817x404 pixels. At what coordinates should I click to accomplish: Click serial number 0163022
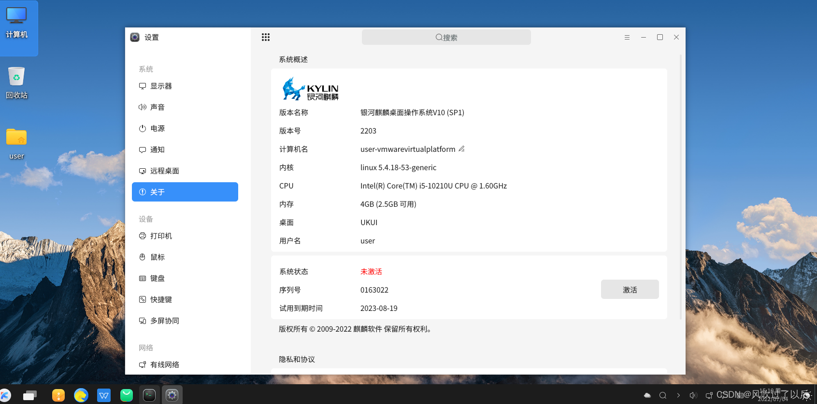(x=374, y=290)
